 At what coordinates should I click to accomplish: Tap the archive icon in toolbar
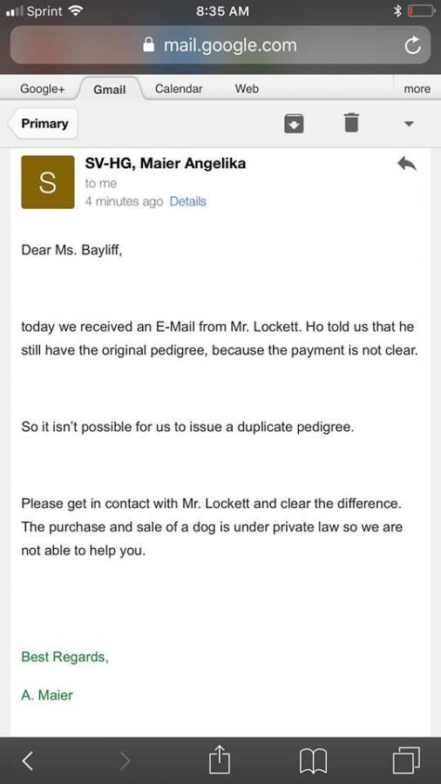click(294, 123)
